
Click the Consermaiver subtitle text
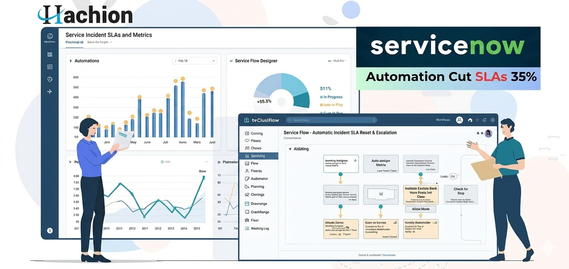coord(293,138)
